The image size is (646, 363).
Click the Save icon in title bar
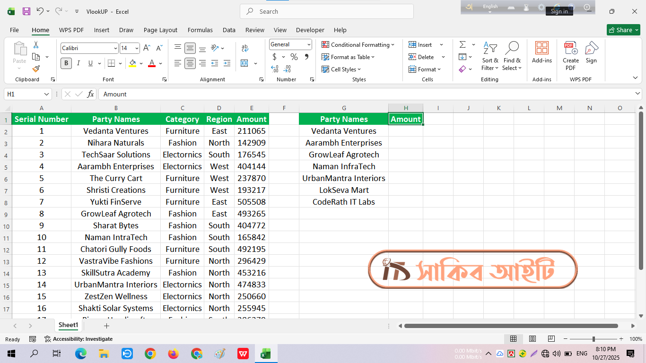click(x=26, y=11)
